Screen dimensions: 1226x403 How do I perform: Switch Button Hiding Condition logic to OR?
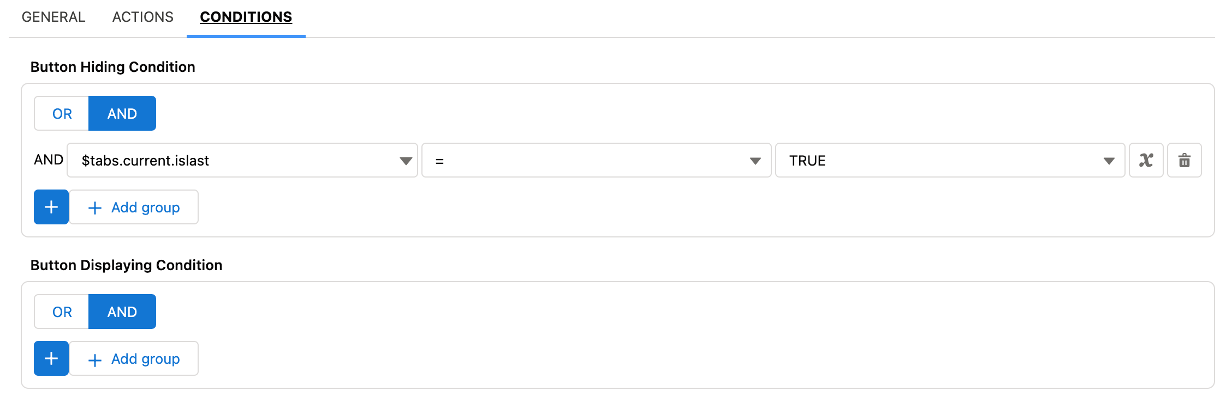(x=61, y=113)
